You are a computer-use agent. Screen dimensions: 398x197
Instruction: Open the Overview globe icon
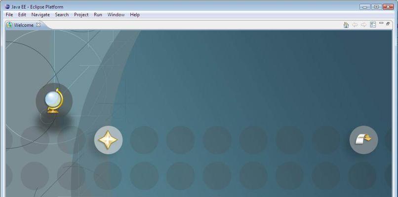point(54,101)
